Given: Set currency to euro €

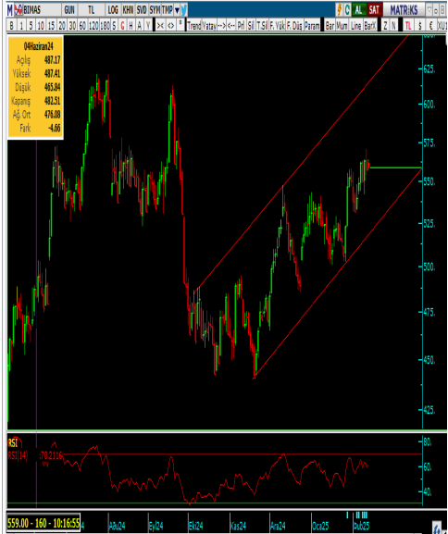Looking at the screenshot, I should [430, 25].
